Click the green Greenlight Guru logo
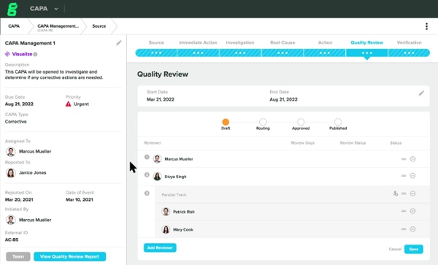438x265 pixels. [x=12, y=9]
